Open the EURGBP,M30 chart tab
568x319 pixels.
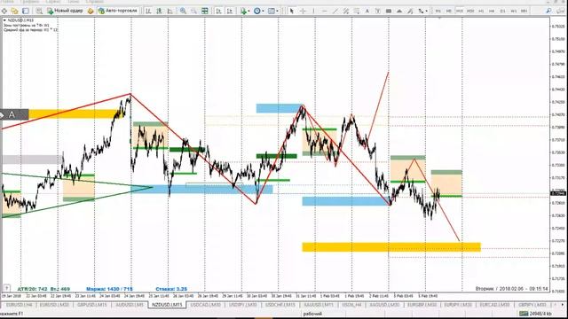tap(422, 305)
